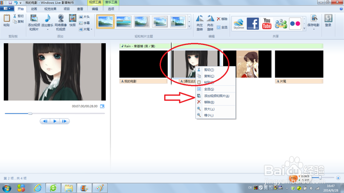Add videos and photos from ribbon
Screen dimensions: 344x193
pyautogui.click(x=34, y=23)
